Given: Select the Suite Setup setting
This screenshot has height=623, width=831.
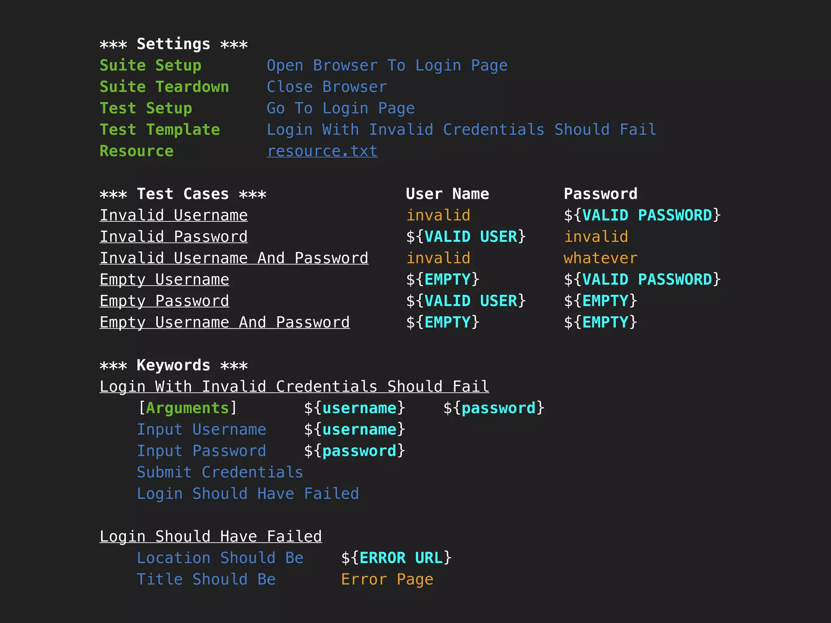Looking at the screenshot, I should [x=151, y=65].
